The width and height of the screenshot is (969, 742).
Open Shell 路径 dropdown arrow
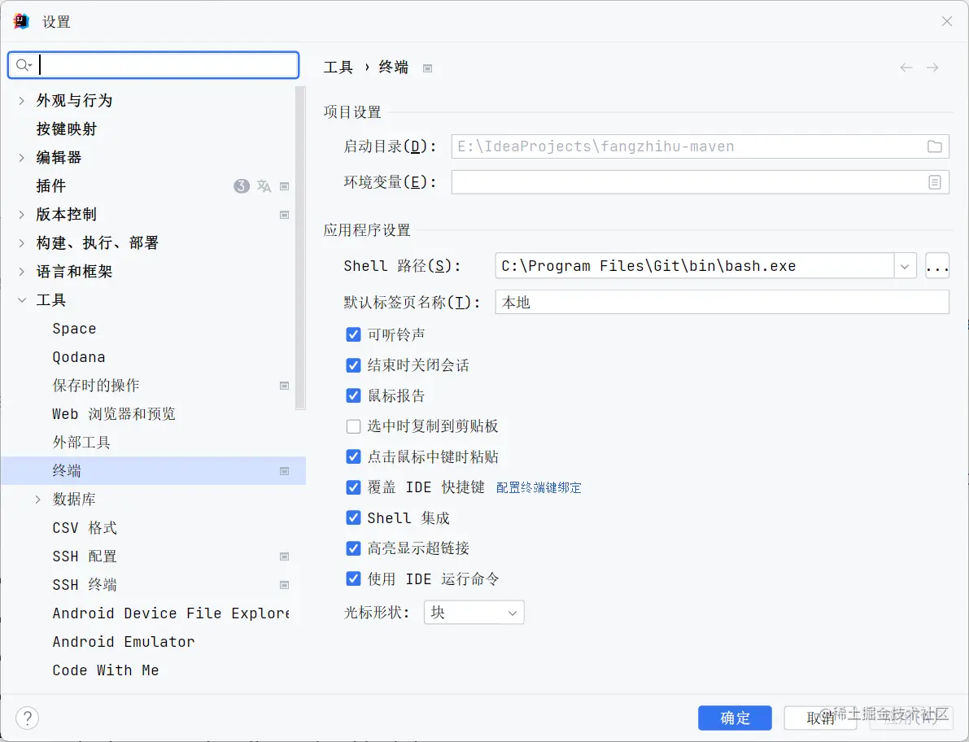905,266
